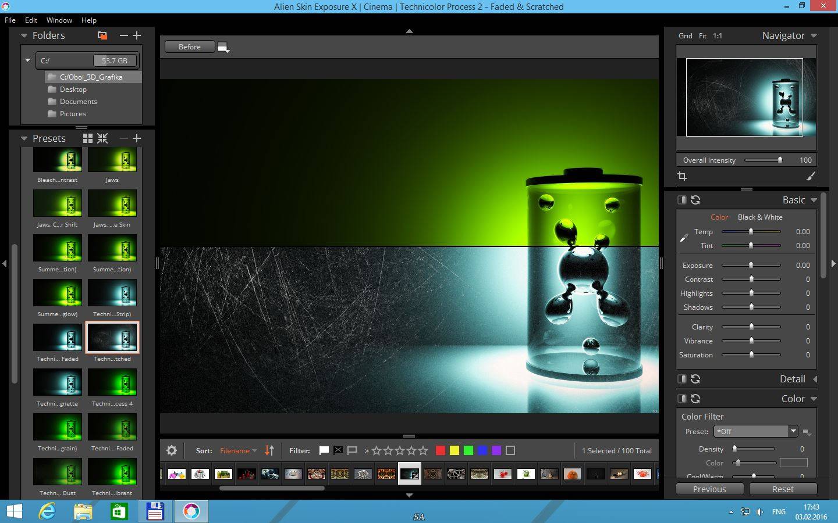Select the crop tool icon
The width and height of the screenshot is (838, 523).
682,176
